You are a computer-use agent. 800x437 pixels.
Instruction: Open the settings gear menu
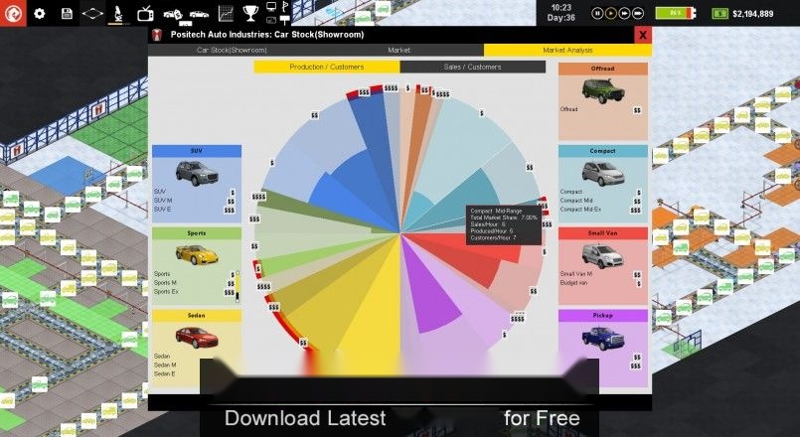click(40, 13)
